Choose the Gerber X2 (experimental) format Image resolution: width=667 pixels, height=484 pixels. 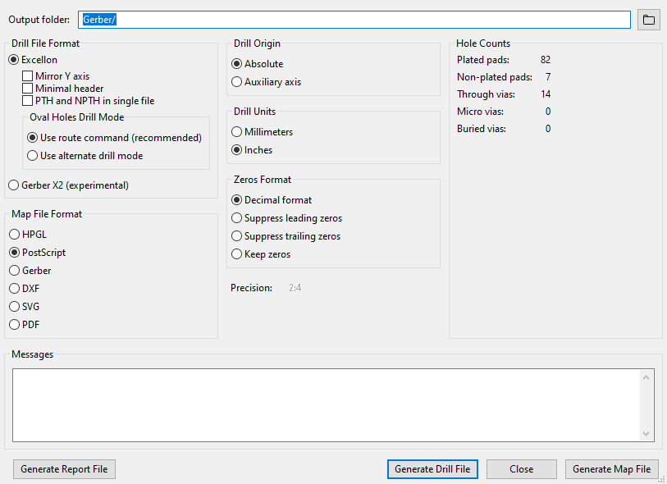(x=68, y=185)
